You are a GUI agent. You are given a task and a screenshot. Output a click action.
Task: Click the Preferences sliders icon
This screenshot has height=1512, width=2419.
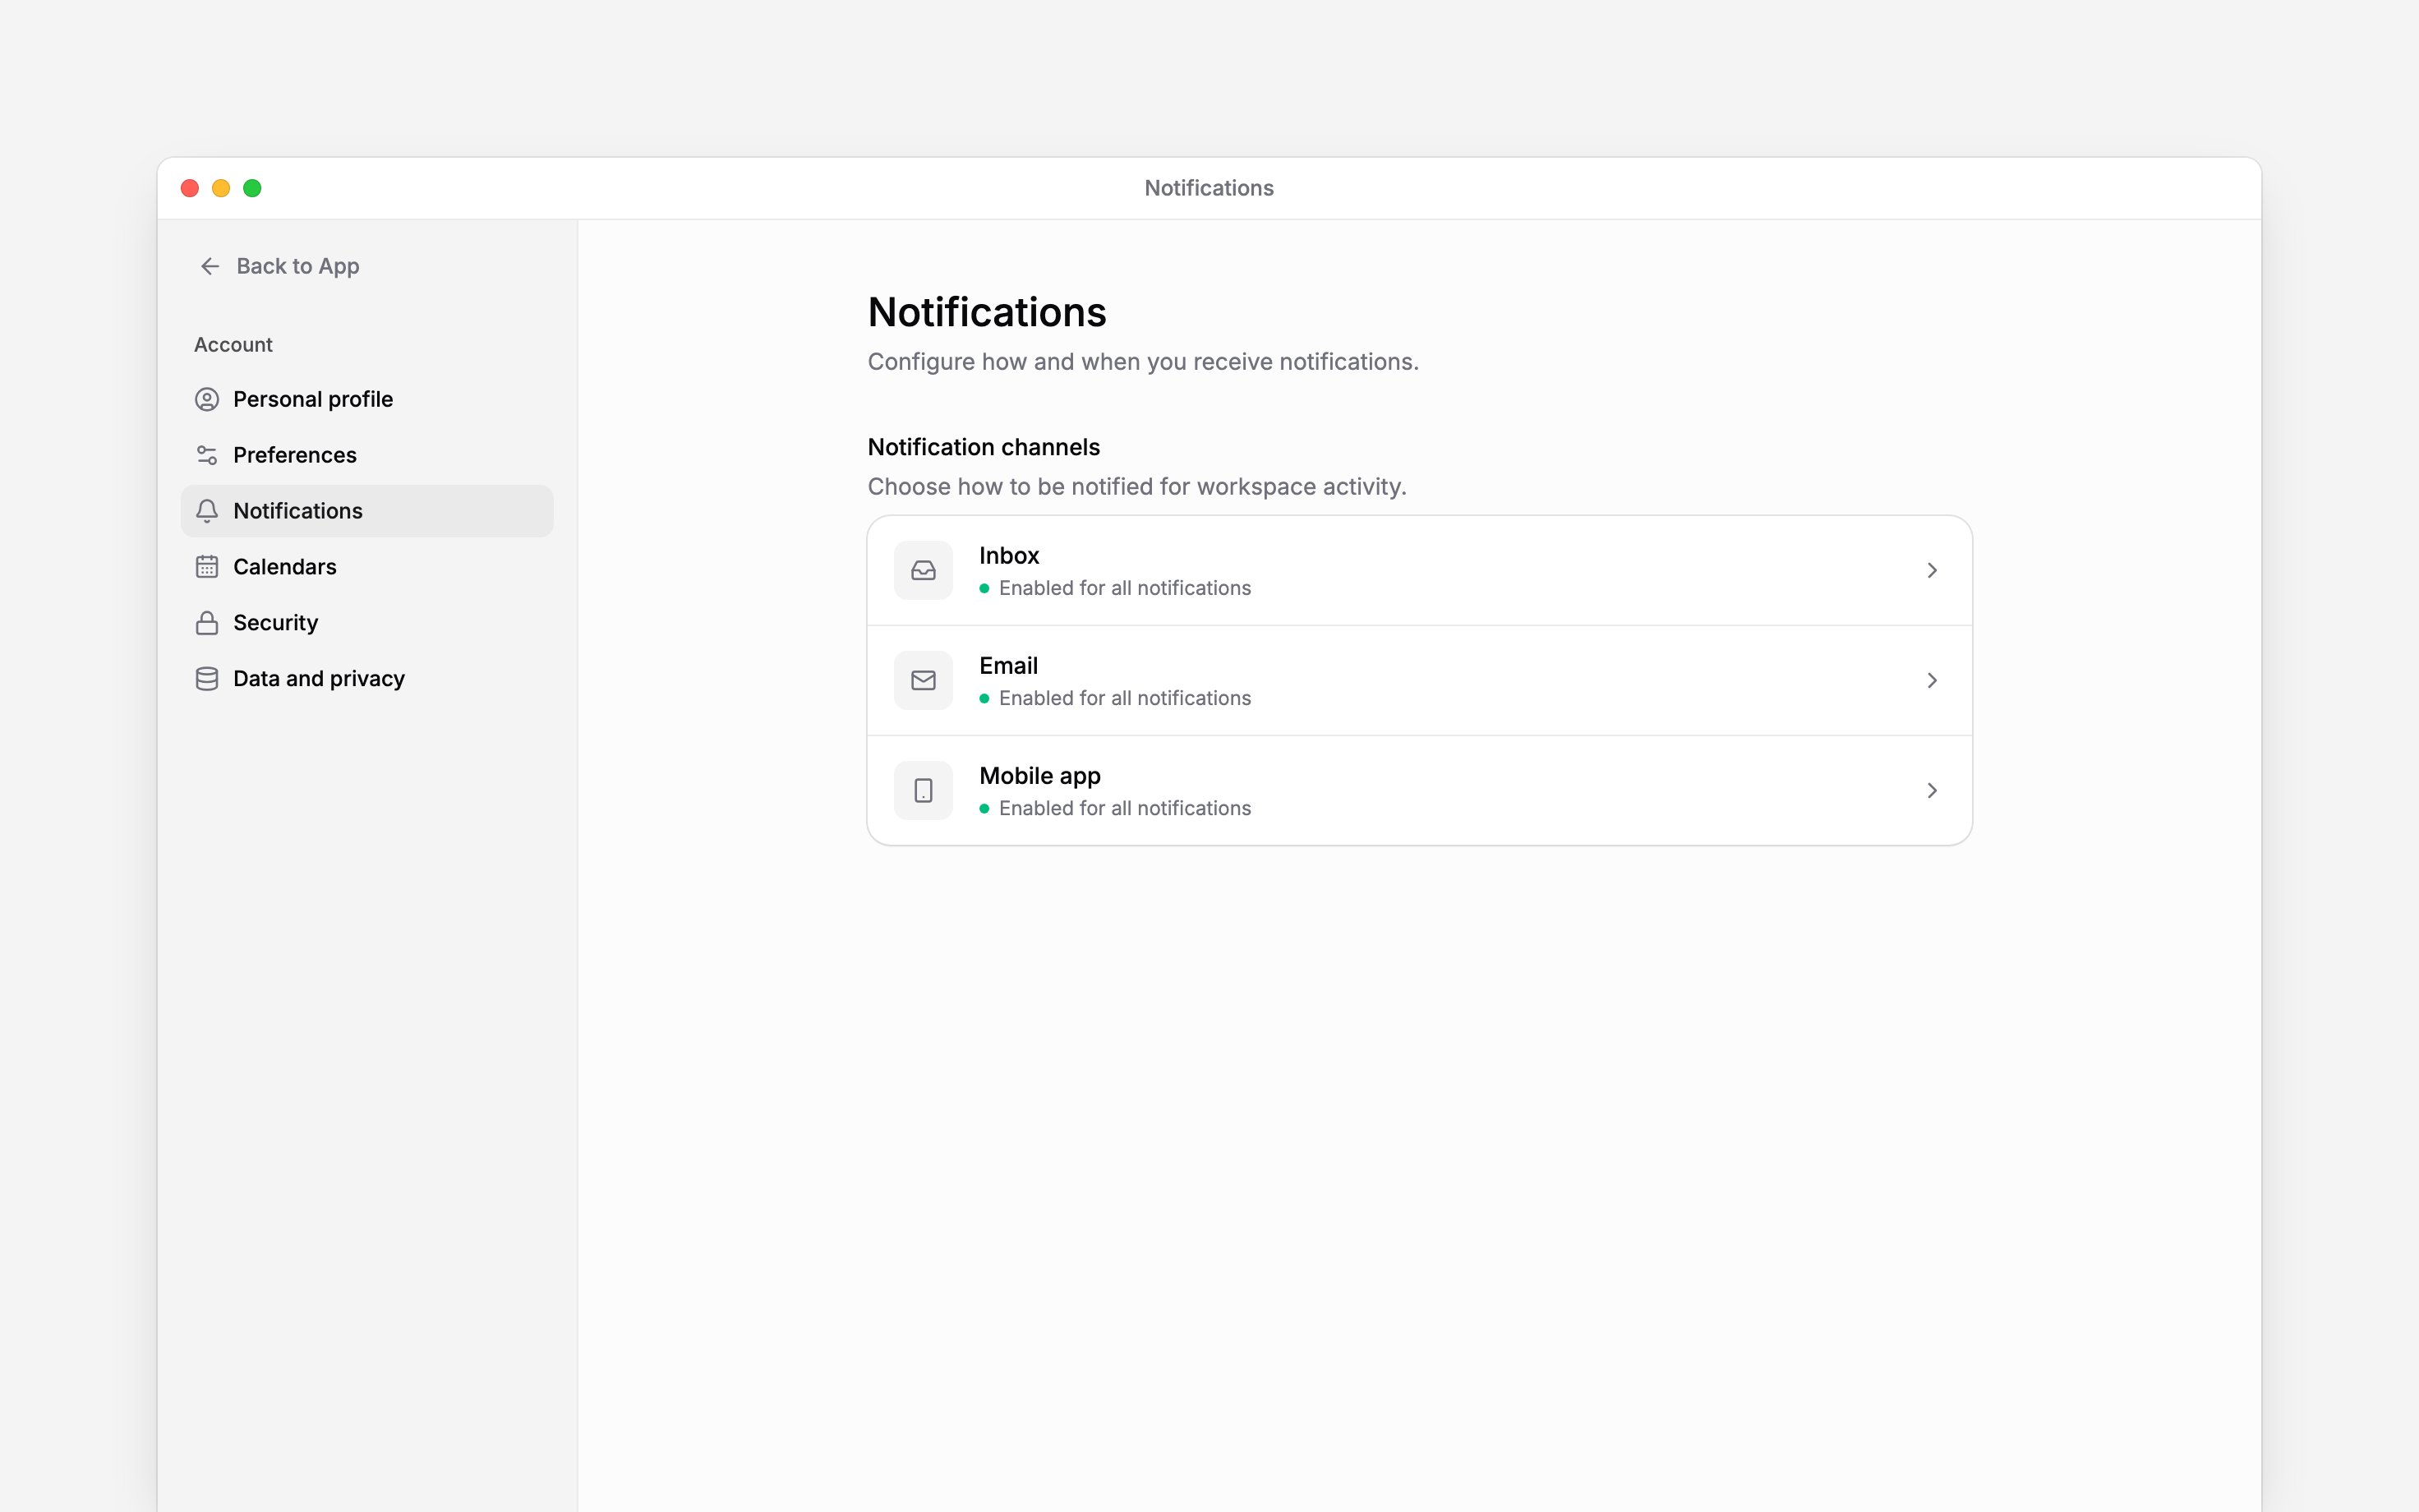(x=207, y=456)
